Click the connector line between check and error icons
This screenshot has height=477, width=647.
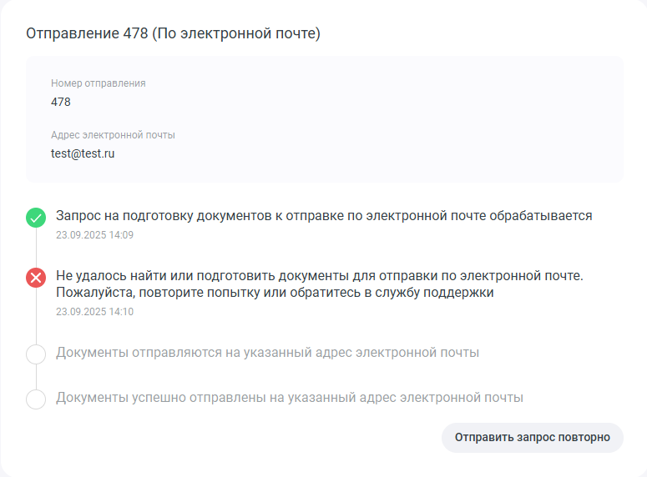[36, 249]
